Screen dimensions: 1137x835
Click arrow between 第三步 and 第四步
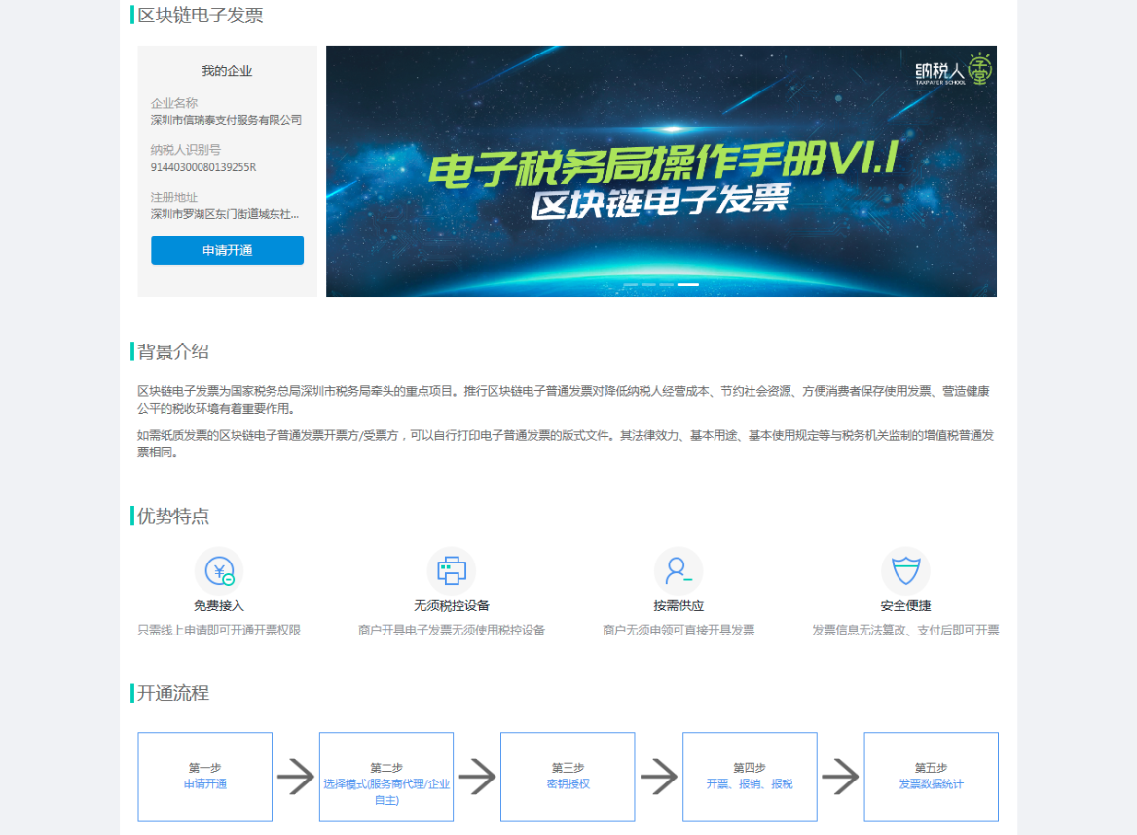pyautogui.click(x=659, y=777)
